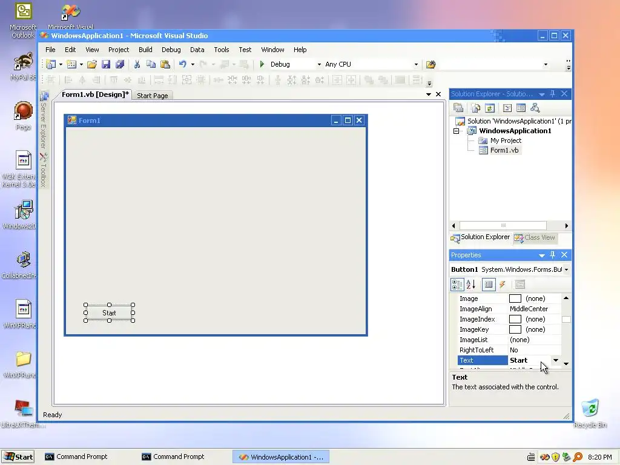The height and width of the screenshot is (465, 620).
Task: Click the Windows Start button on the taskbar
Action: coord(18,457)
